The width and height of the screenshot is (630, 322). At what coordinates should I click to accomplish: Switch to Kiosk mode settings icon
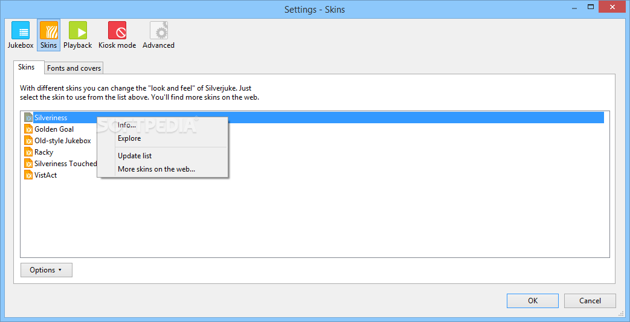pyautogui.click(x=117, y=30)
